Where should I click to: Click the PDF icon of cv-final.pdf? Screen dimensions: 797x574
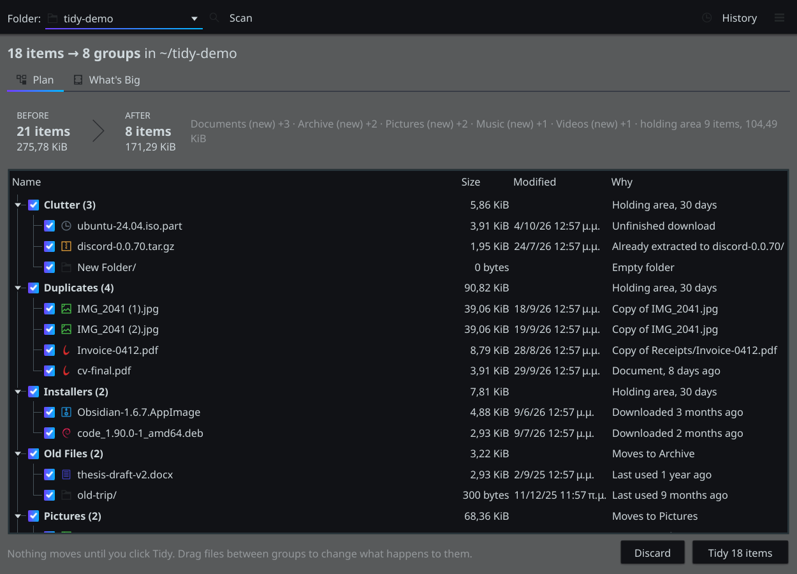click(66, 371)
